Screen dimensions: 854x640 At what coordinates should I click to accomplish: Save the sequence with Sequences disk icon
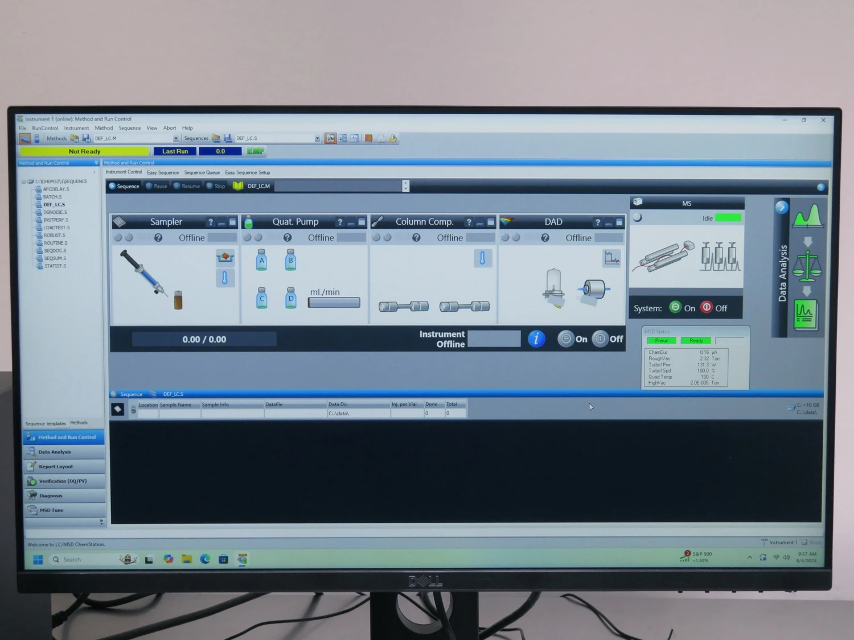tap(228, 138)
